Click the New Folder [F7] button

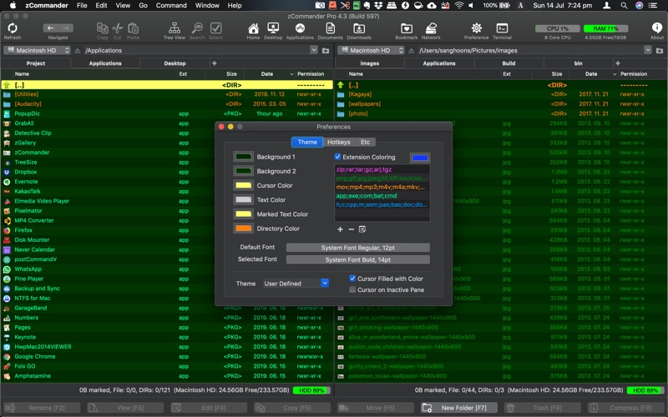pyautogui.click(x=459, y=408)
